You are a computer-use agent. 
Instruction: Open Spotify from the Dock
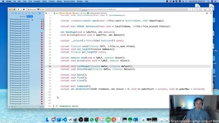pyautogui.click(x=130, y=120)
